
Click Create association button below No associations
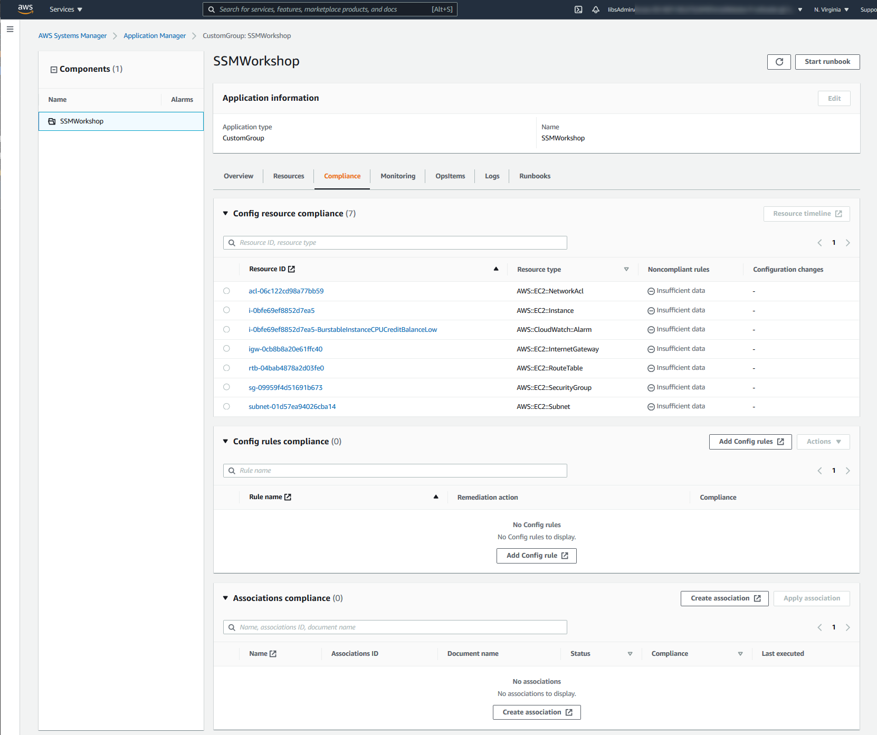click(x=537, y=712)
